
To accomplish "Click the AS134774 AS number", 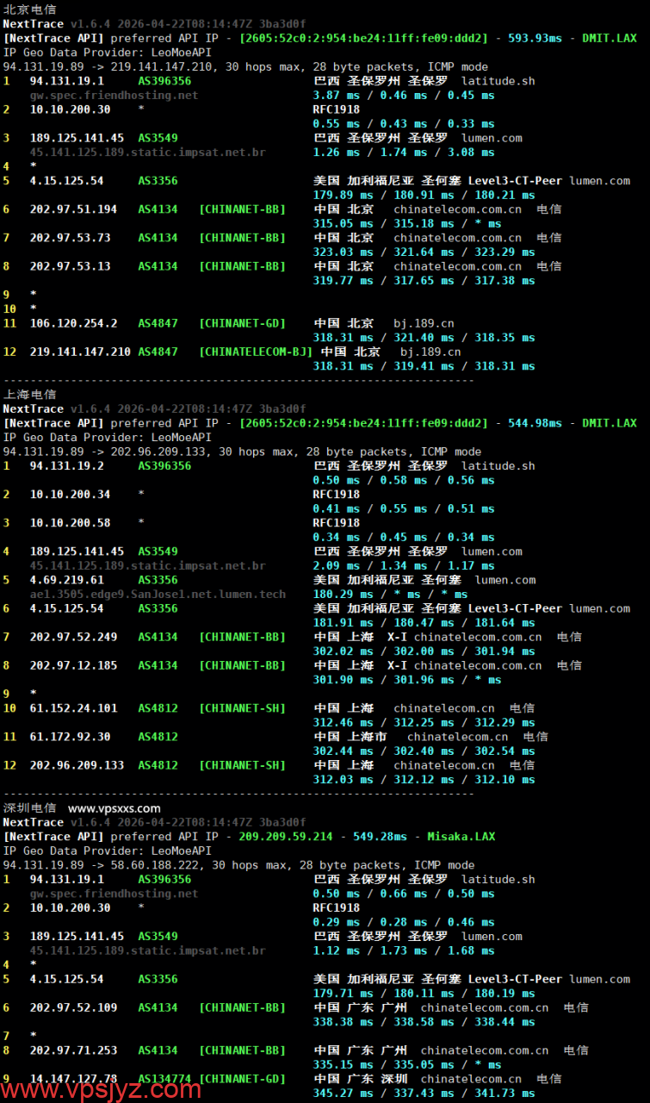I will click(164, 1079).
